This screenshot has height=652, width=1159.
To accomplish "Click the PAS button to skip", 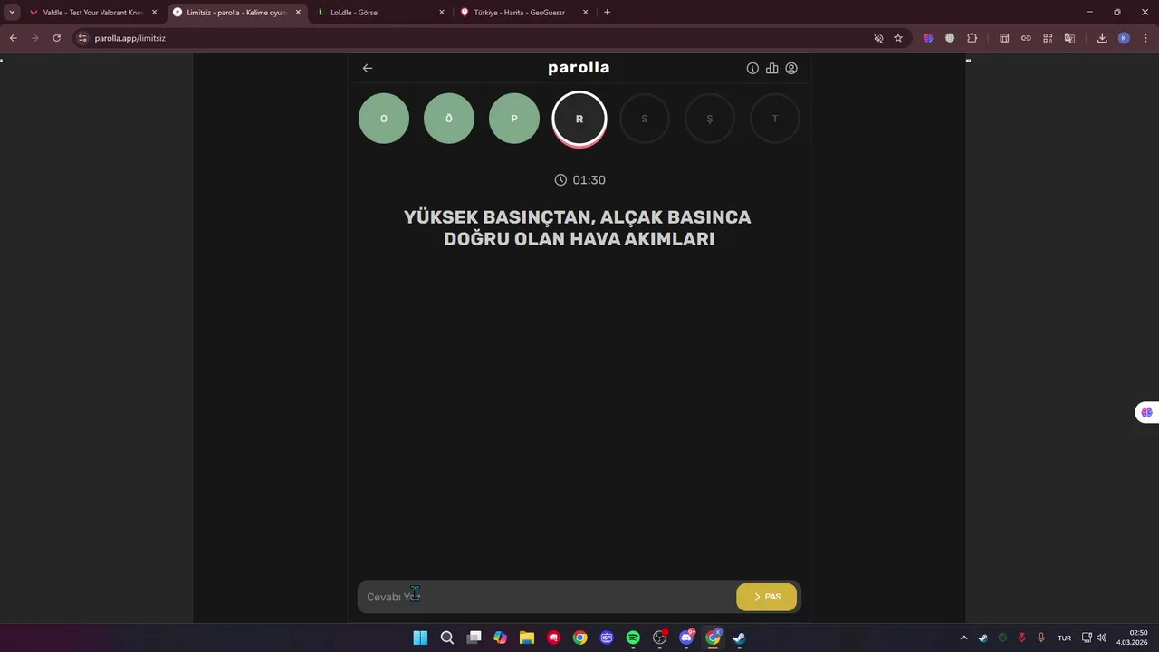I will click(766, 597).
